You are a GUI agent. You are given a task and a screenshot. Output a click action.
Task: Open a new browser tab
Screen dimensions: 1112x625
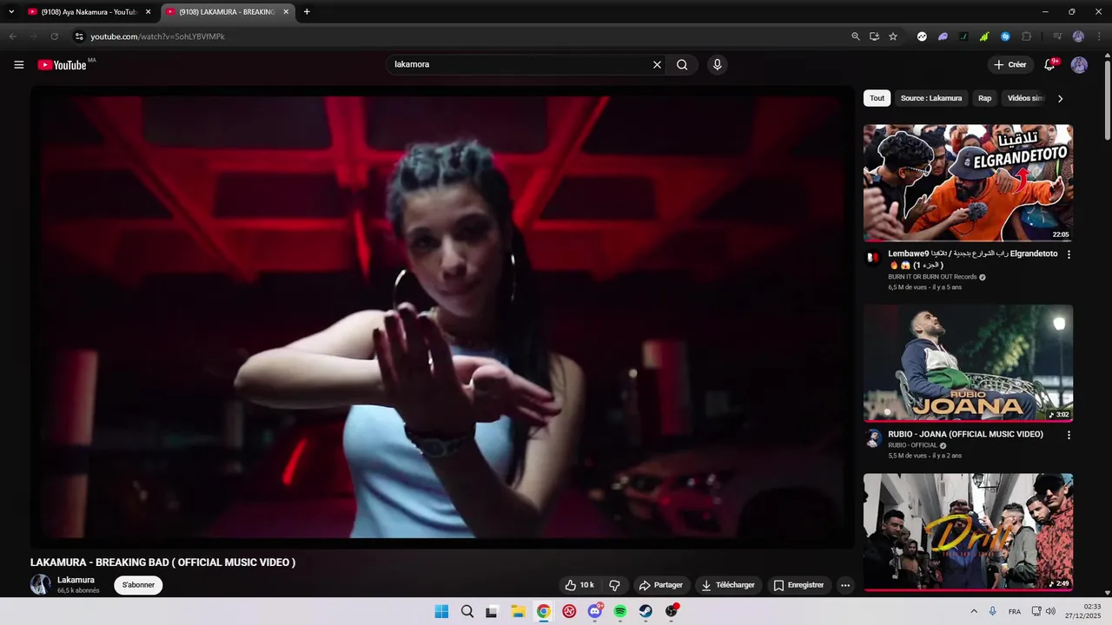click(307, 12)
